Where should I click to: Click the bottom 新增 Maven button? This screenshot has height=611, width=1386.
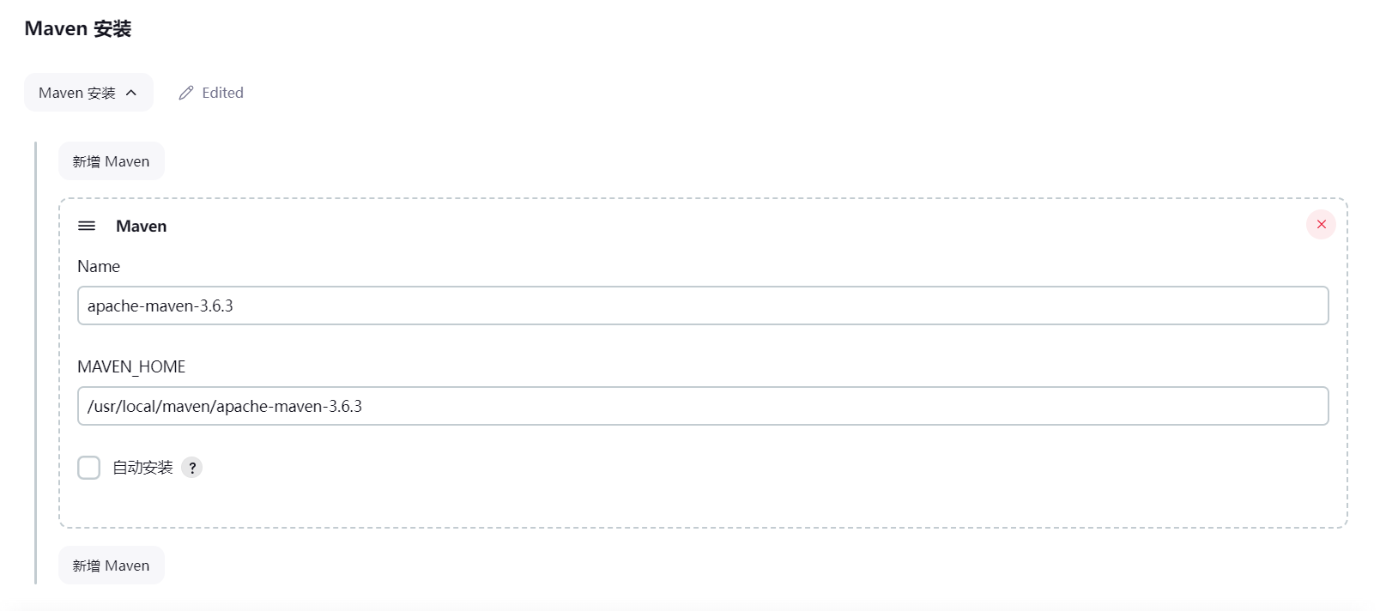pos(111,566)
